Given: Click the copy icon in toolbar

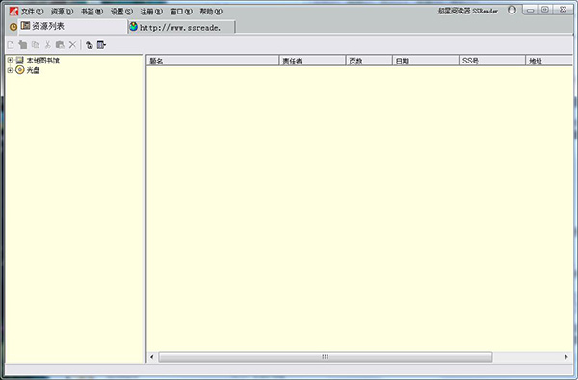Looking at the screenshot, I should (x=36, y=45).
